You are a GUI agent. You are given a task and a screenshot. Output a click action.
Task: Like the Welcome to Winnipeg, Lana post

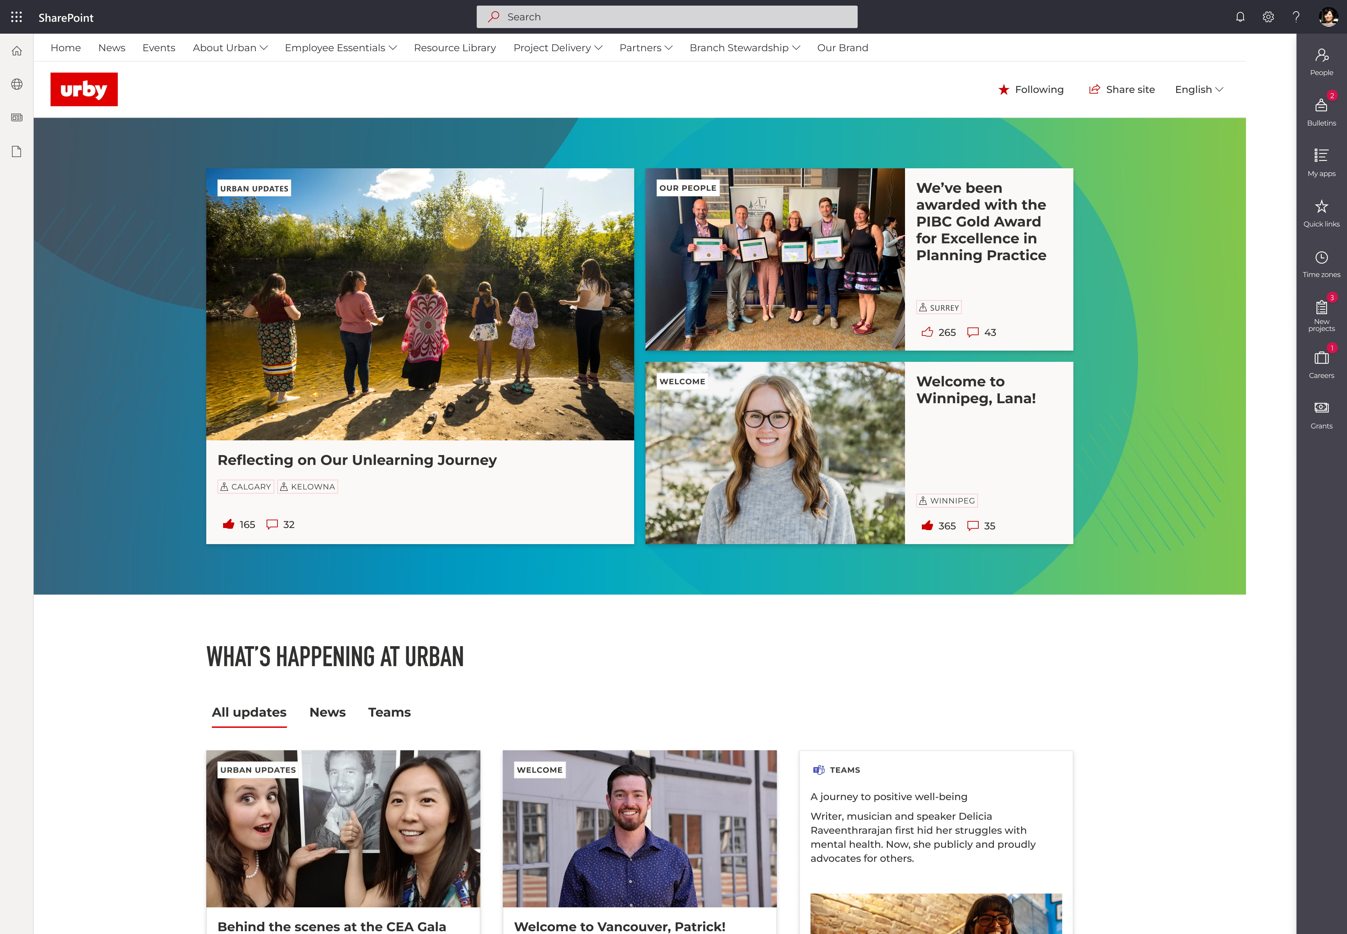point(928,526)
